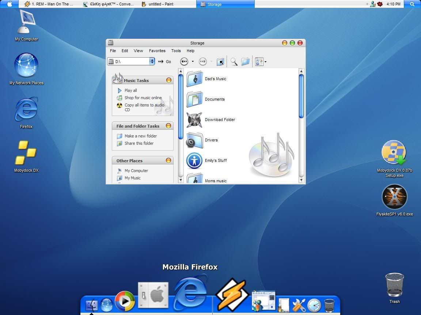The width and height of the screenshot is (421, 315).
Task: Click the Forward arrow button in Storage
Action: (x=203, y=62)
